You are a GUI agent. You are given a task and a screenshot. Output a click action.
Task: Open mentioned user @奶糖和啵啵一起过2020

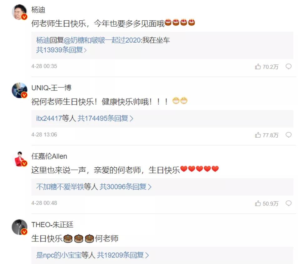[x=102, y=40]
